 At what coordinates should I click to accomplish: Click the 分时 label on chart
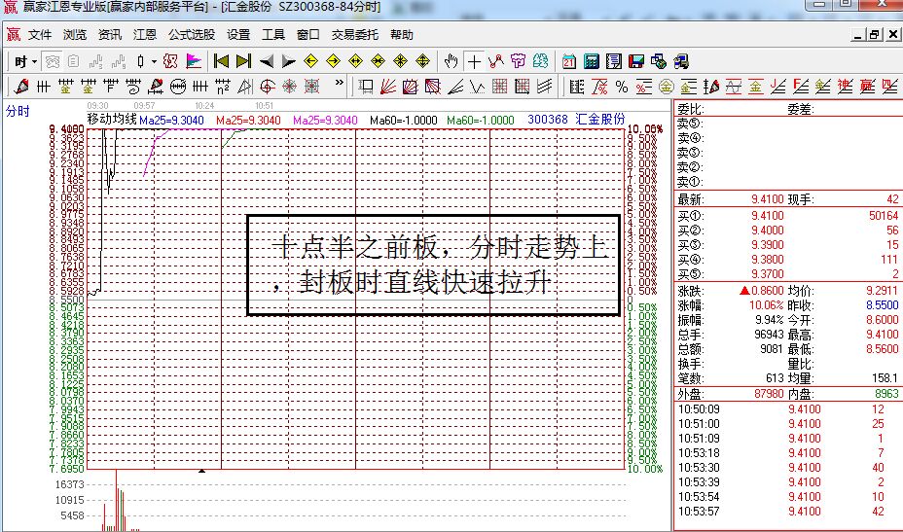click(x=18, y=111)
